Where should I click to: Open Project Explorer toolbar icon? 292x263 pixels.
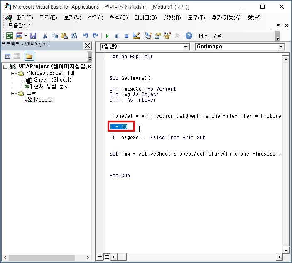click(148, 36)
